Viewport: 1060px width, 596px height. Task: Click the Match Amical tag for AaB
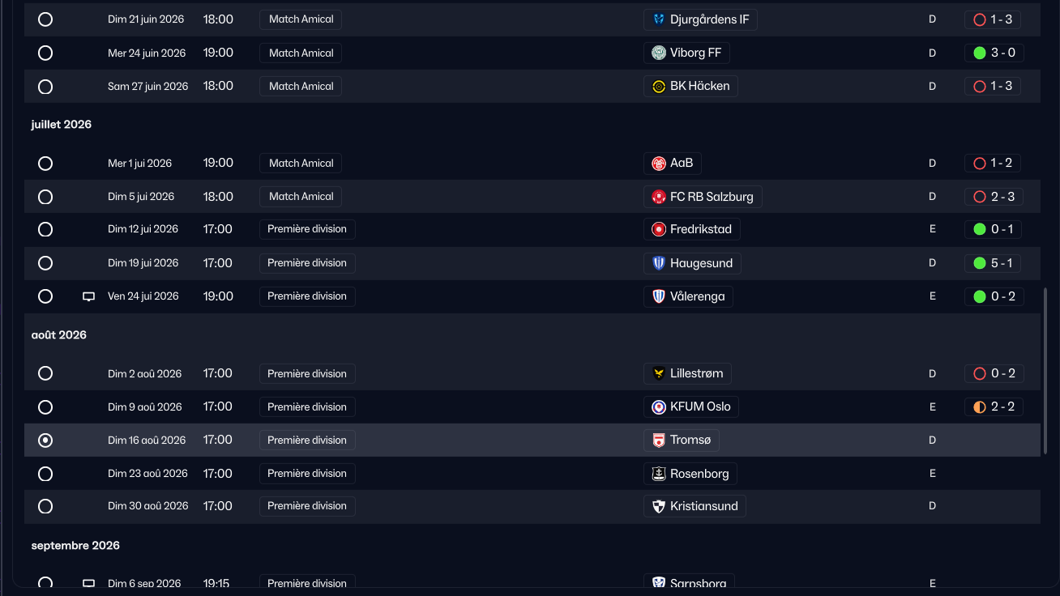click(x=301, y=164)
